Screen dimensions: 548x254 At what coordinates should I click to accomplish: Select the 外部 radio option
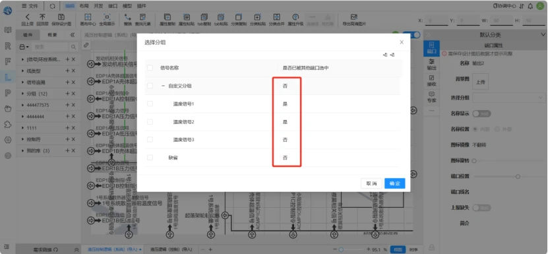click(497, 129)
